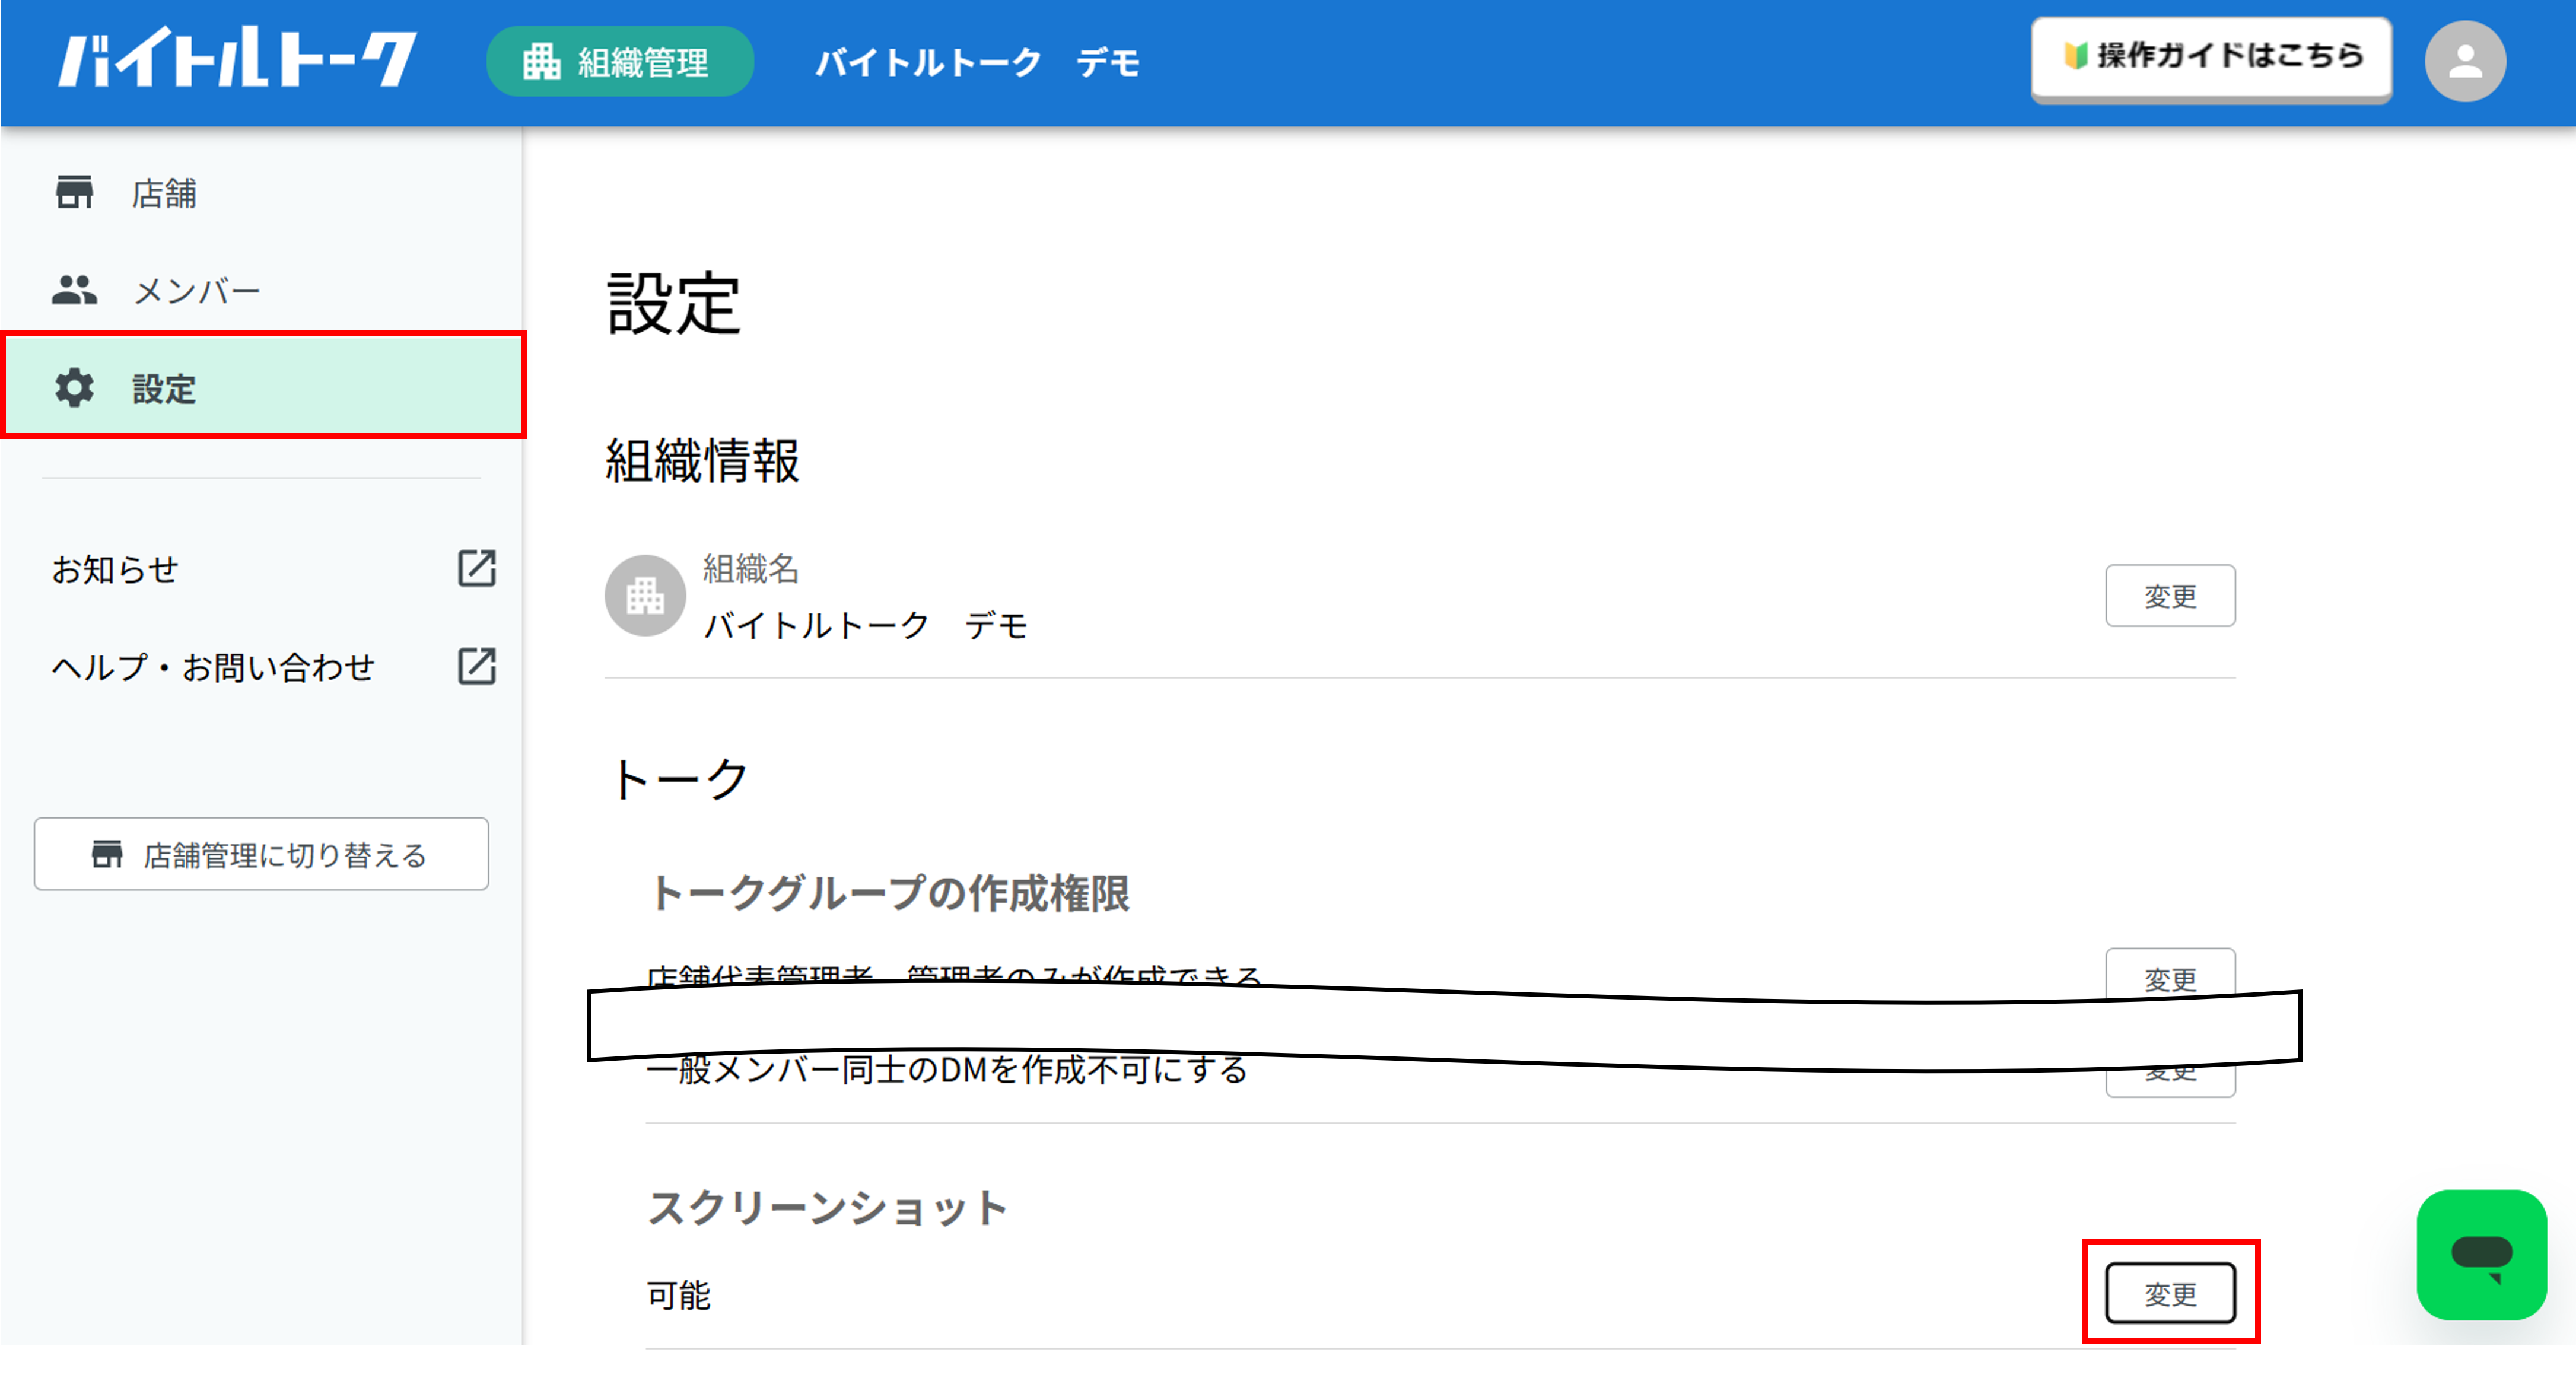Go to メンバー in the sidebar
Viewport: 2576px width, 1378px height.
click(262, 291)
